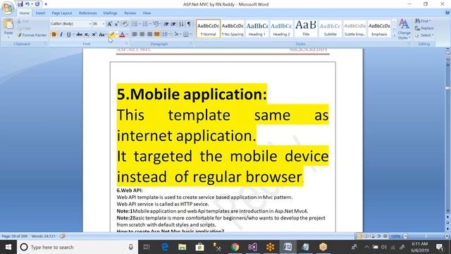Open the Review tab

(130, 13)
